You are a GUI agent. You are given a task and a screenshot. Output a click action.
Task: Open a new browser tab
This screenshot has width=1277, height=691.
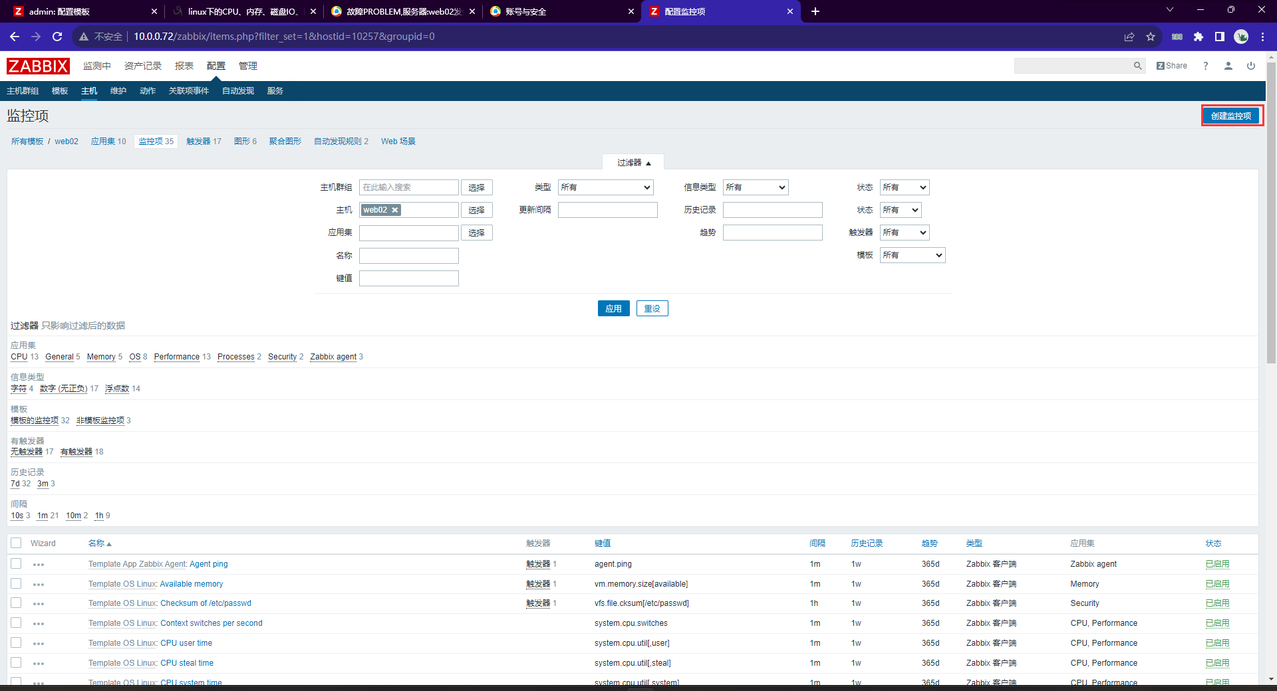pyautogui.click(x=815, y=11)
